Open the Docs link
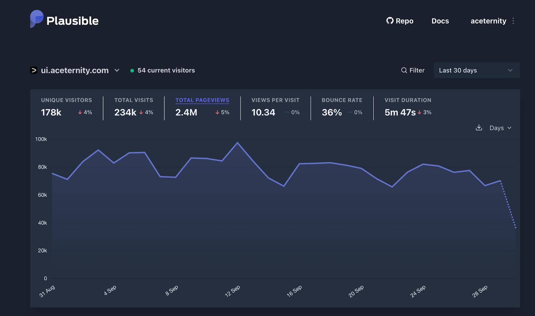This screenshot has width=535, height=316. click(440, 21)
